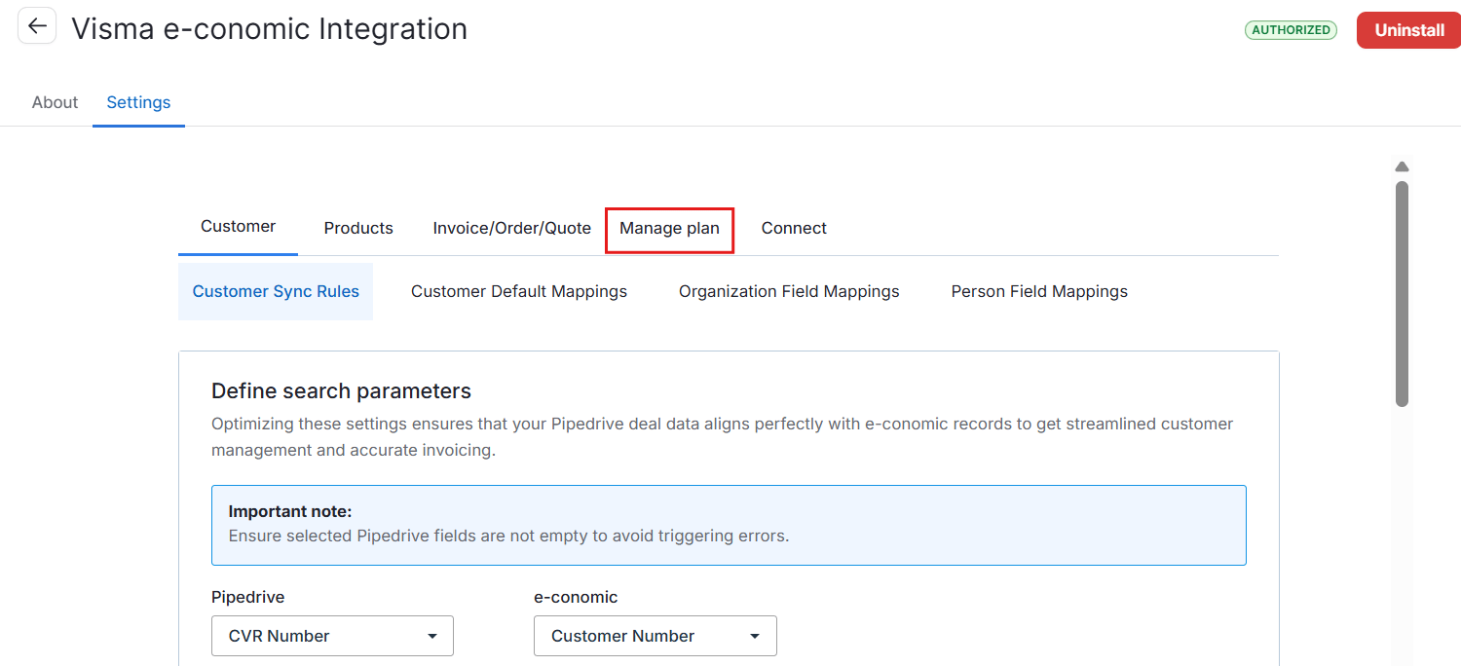Image resolution: width=1461 pixels, height=666 pixels.
Task: Open Customer Default Mappings sub-tab
Action: point(519,291)
